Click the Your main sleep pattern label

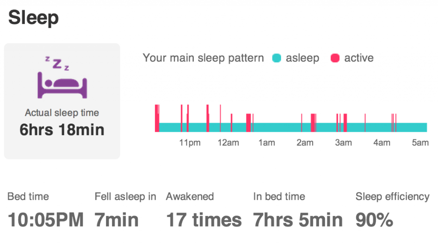pyautogui.click(x=203, y=58)
